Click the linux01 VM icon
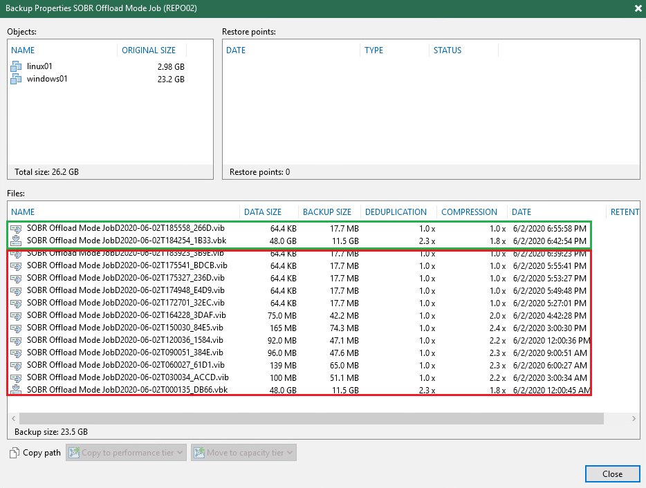Image resolution: width=646 pixels, height=488 pixels. tap(17, 66)
